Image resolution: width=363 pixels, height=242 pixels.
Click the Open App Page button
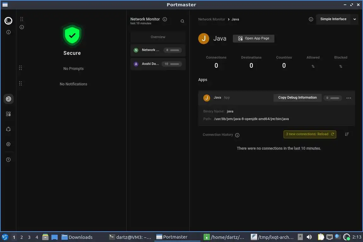(x=253, y=38)
